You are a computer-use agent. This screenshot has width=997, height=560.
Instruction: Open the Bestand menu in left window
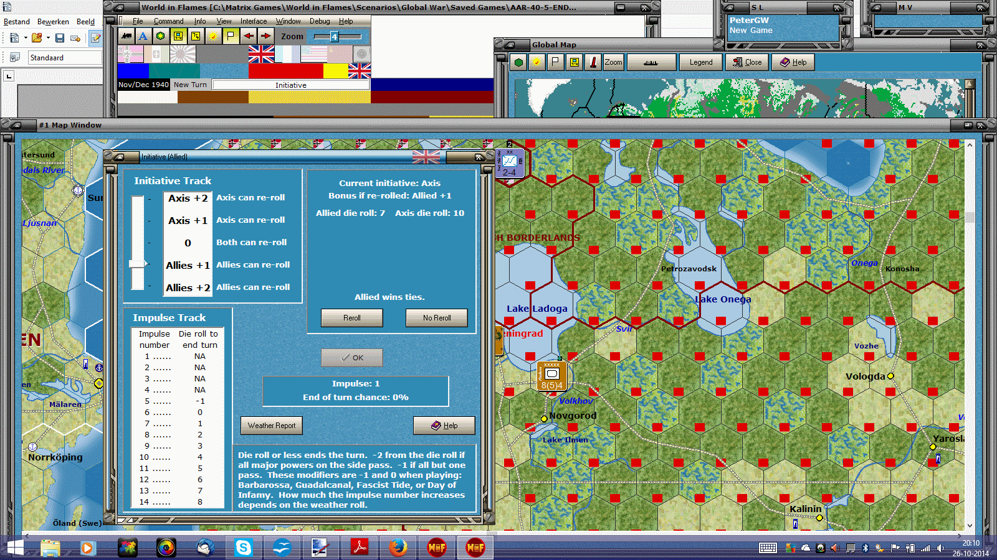tap(17, 22)
